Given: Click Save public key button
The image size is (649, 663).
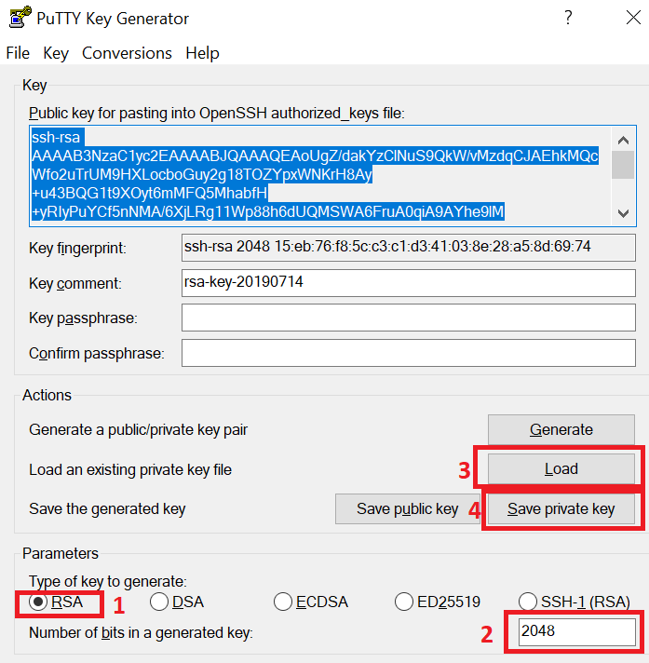Looking at the screenshot, I should click(x=408, y=508).
